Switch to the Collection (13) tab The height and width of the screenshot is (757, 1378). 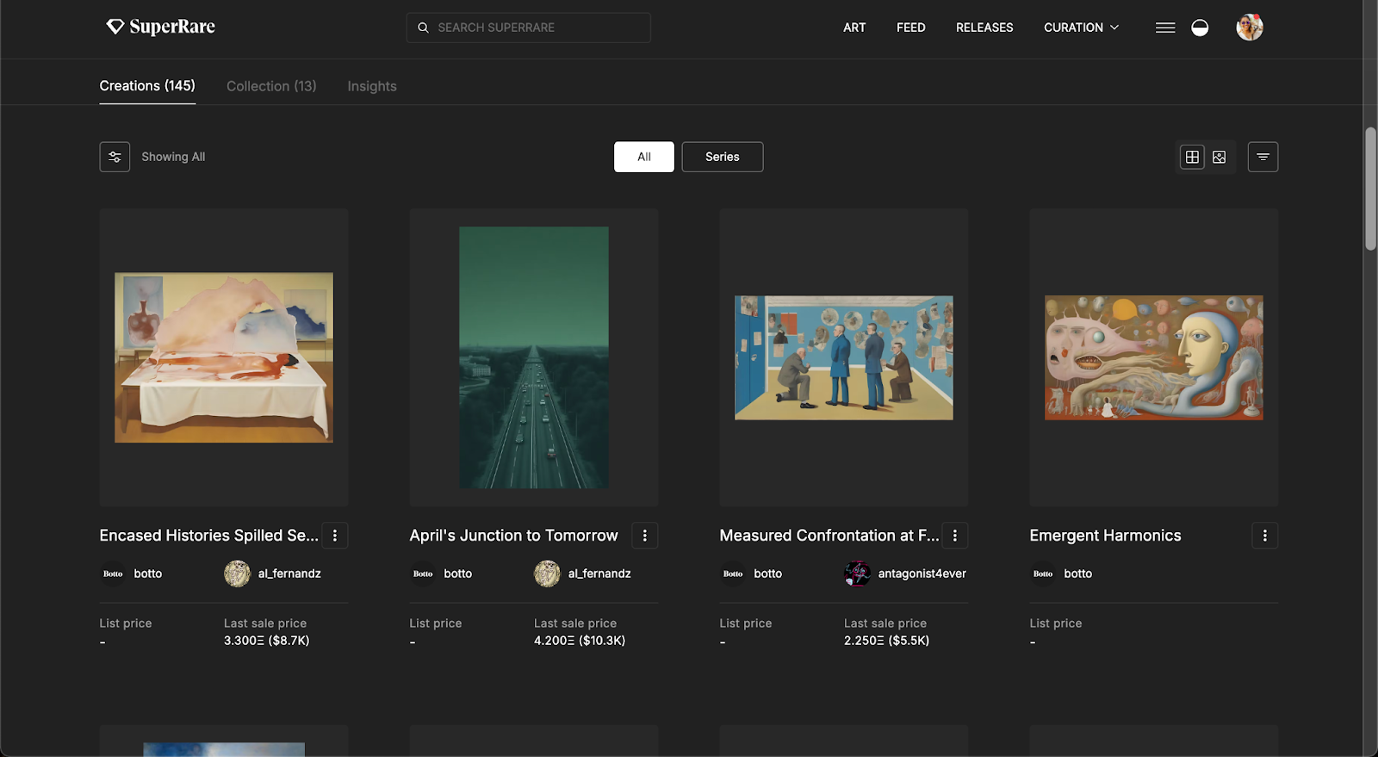click(271, 86)
